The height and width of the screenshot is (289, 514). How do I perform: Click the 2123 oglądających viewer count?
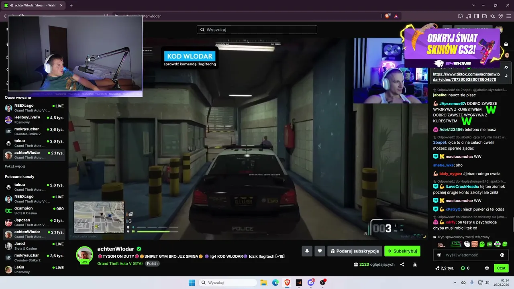[x=374, y=265]
